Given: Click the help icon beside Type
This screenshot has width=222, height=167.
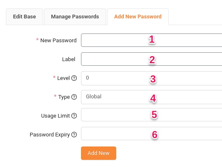Looking at the screenshot, I should click(74, 97).
